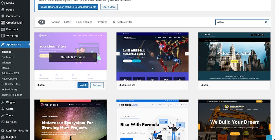
Task: Select the Block Themes tab
Action: coord(84,22)
